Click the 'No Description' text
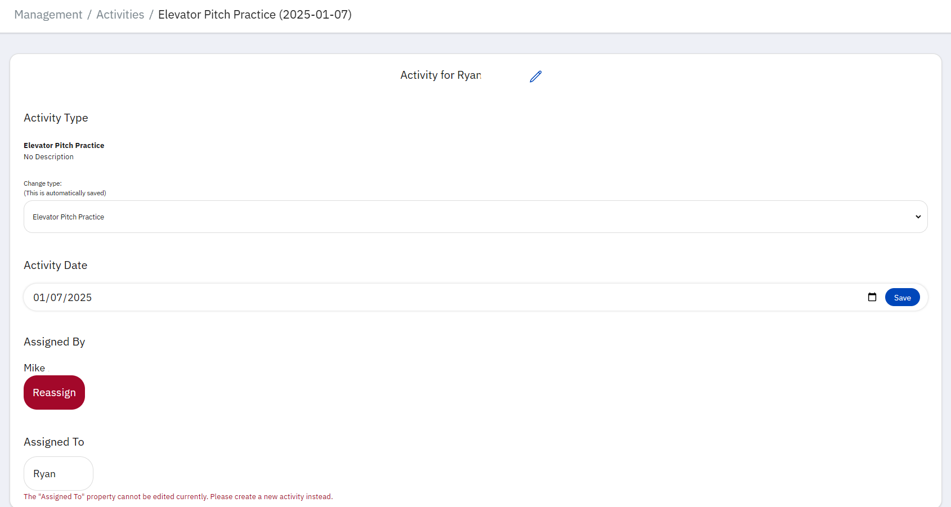The height and width of the screenshot is (507, 951). click(48, 157)
